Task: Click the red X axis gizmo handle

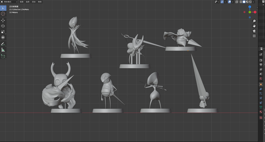Action: pyautogui.click(x=255, y=12)
